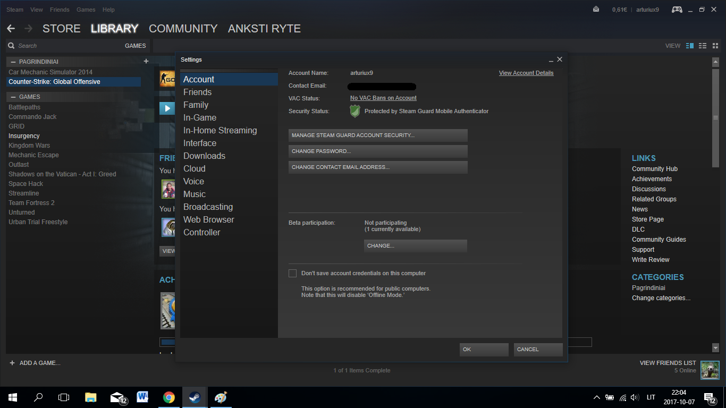This screenshot has height=408, width=726.
Task: Collapse the GAMES category
Action: [x=13, y=97]
